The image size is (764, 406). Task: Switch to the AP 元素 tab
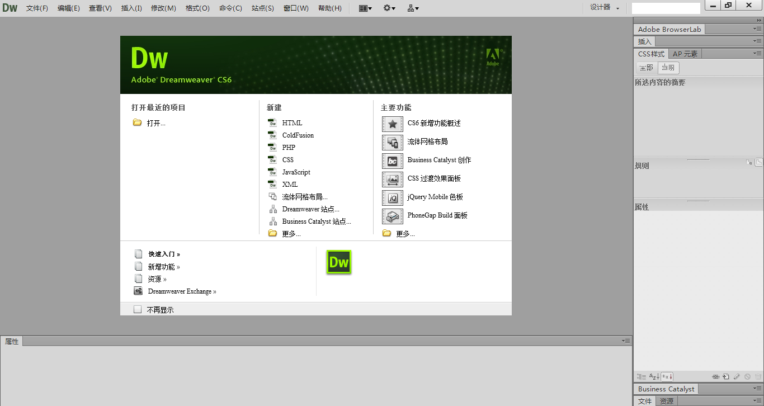click(x=685, y=54)
